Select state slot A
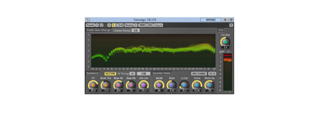The image size is (319, 119). [x=113, y=25]
